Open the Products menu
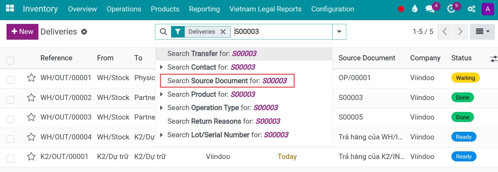Viewport: 498px width, 172px height. click(165, 9)
